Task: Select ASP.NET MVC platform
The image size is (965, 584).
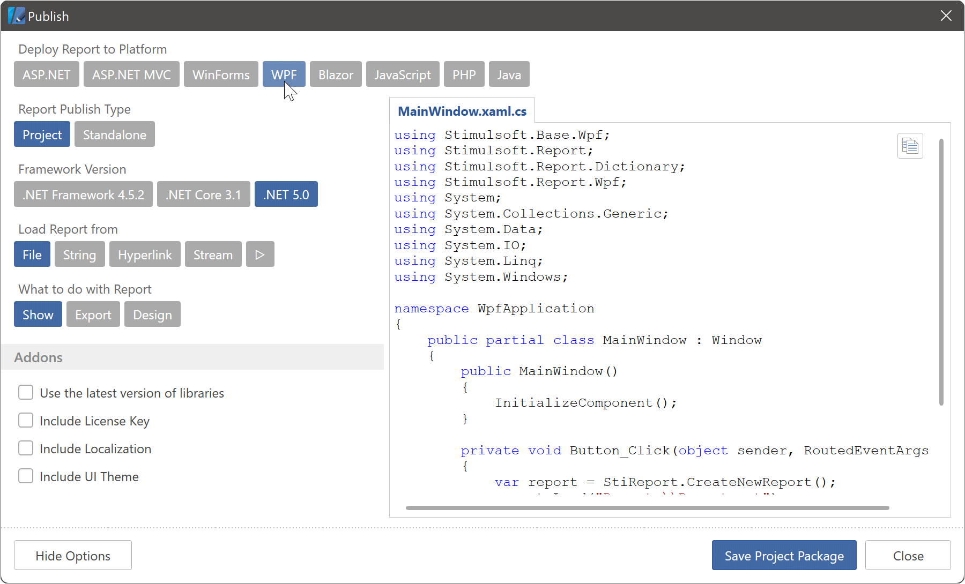Action: pos(131,74)
